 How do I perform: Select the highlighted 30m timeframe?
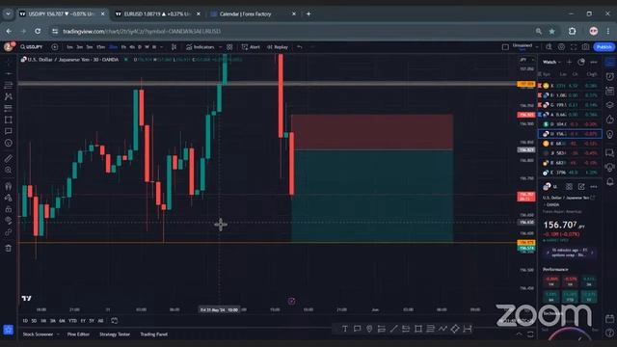point(113,47)
